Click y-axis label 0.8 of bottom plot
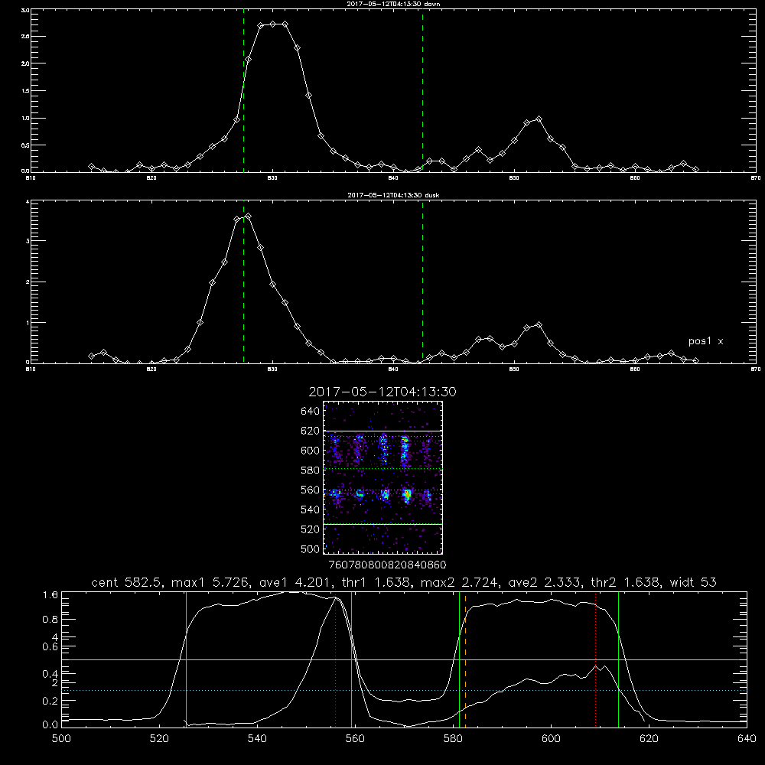 coord(50,620)
